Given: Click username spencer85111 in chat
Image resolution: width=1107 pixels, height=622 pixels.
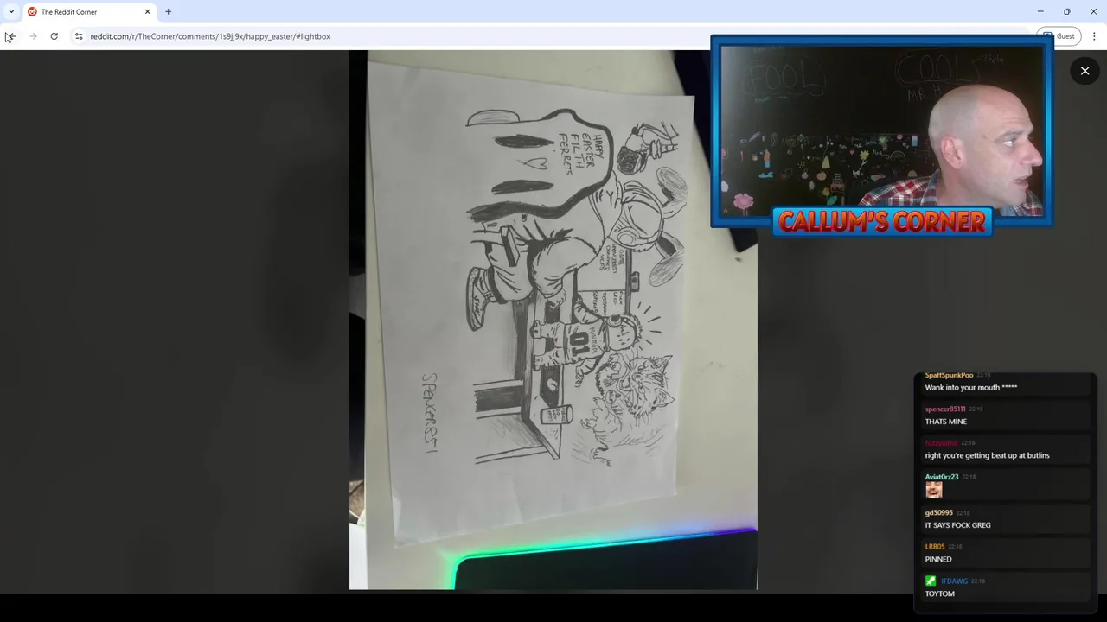Looking at the screenshot, I should tap(945, 409).
